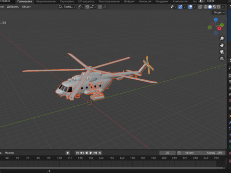This screenshot has height=173, width=231.
Task: Open the Маркер menu in the timeline
Action: coord(9,153)
